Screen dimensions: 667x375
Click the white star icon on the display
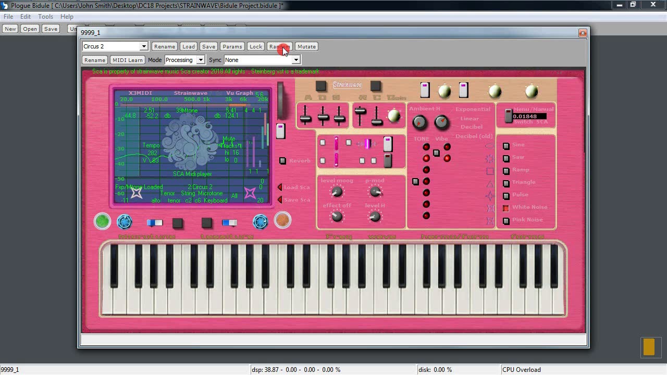click(x=137, y=193)
